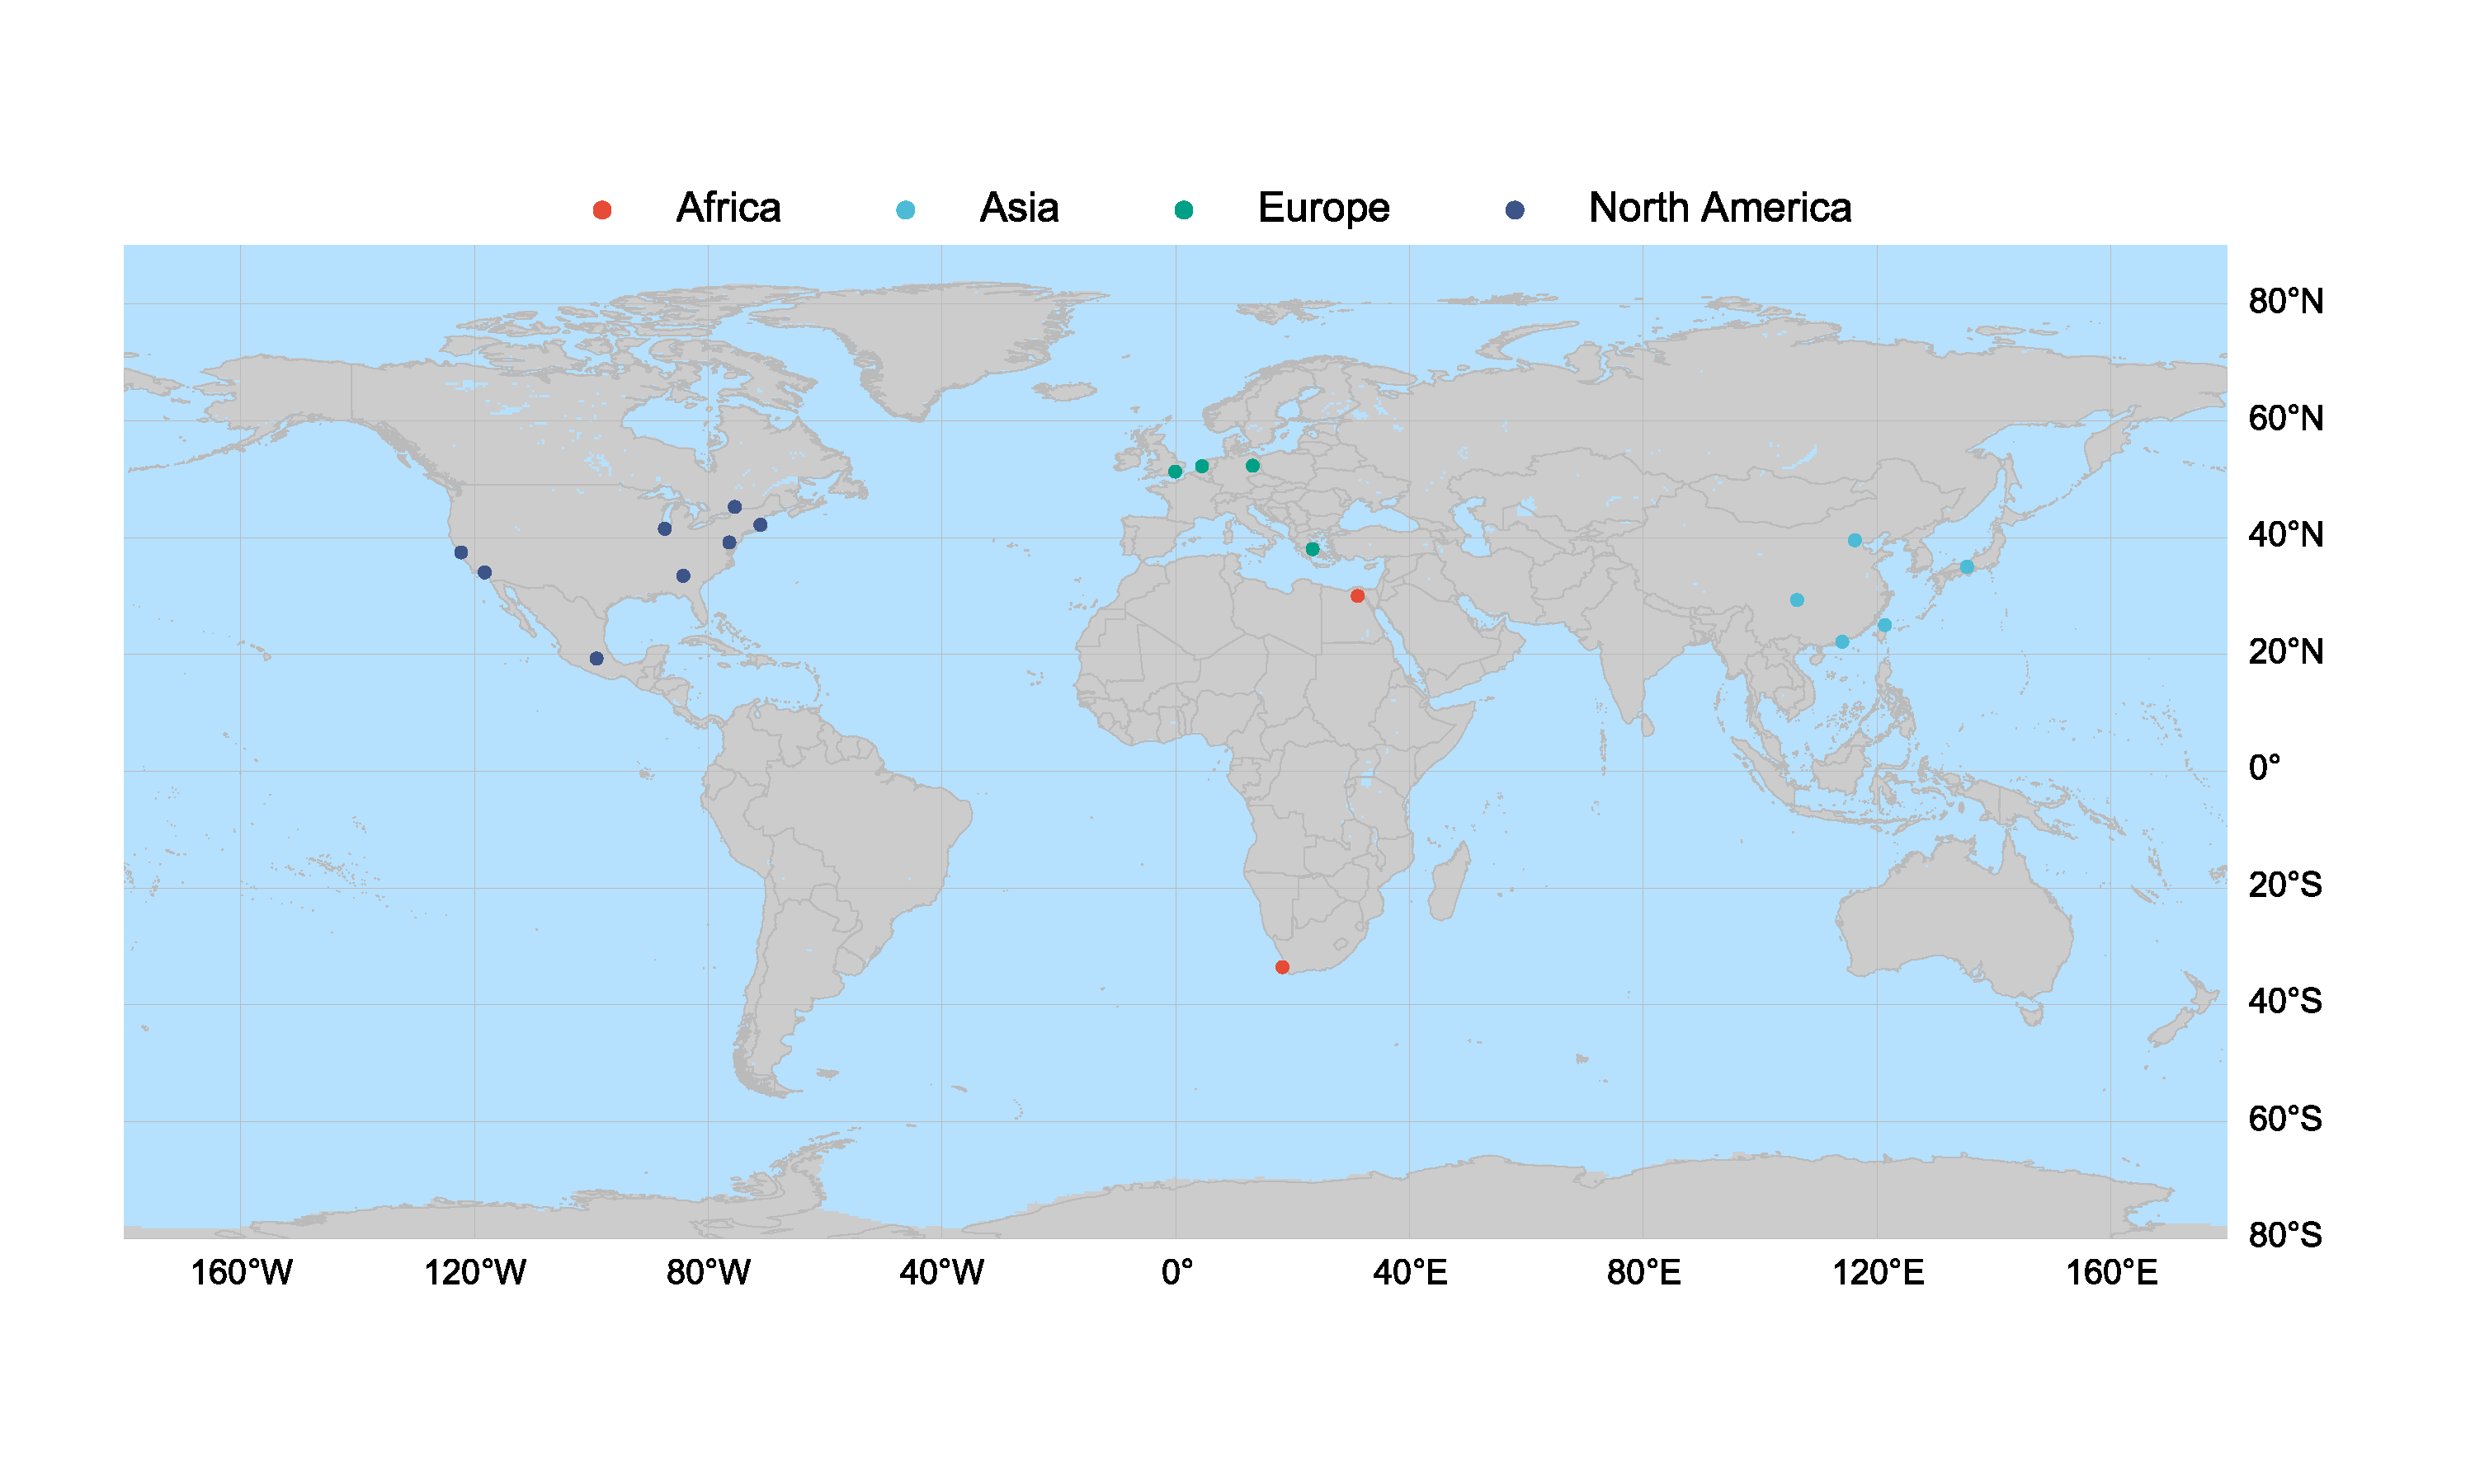Click the 120°W longitude label
This screenshot has width=2475, height=1484.
(x=474, y=1273)
